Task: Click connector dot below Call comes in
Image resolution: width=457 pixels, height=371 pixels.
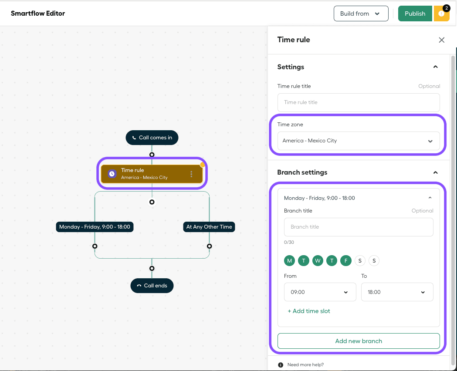Action: click(152, 155)
